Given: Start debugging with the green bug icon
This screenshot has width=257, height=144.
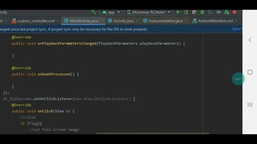Looking at the screenshot, I should click(x=202, y=12).
